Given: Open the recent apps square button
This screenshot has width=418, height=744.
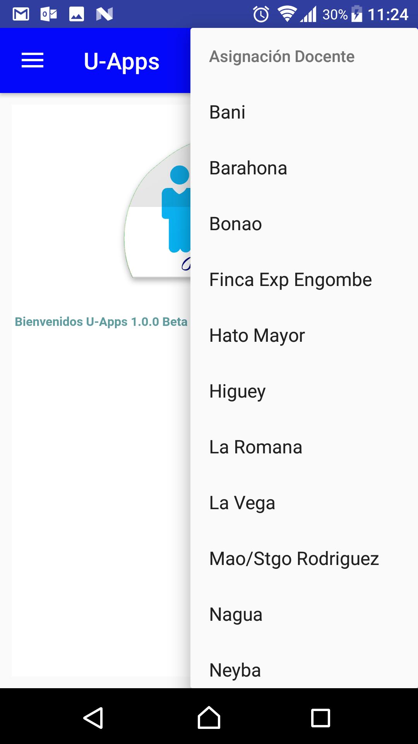Looking at the screenshot, I should (x=320, y=718).
